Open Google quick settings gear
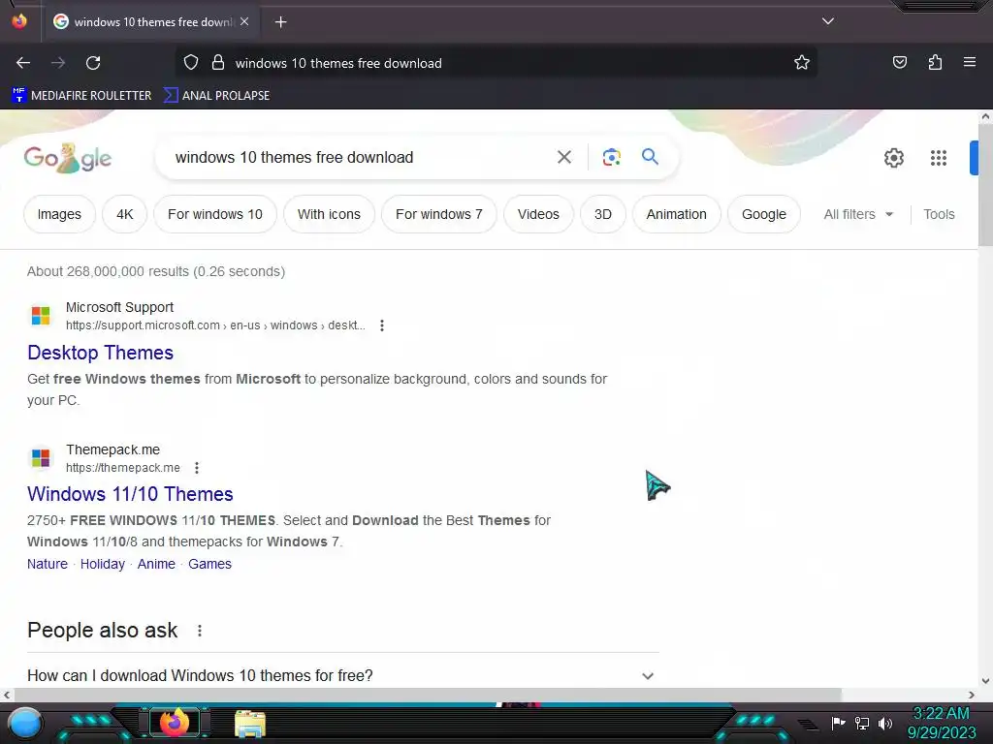993x744 pixels. [893, 158]
